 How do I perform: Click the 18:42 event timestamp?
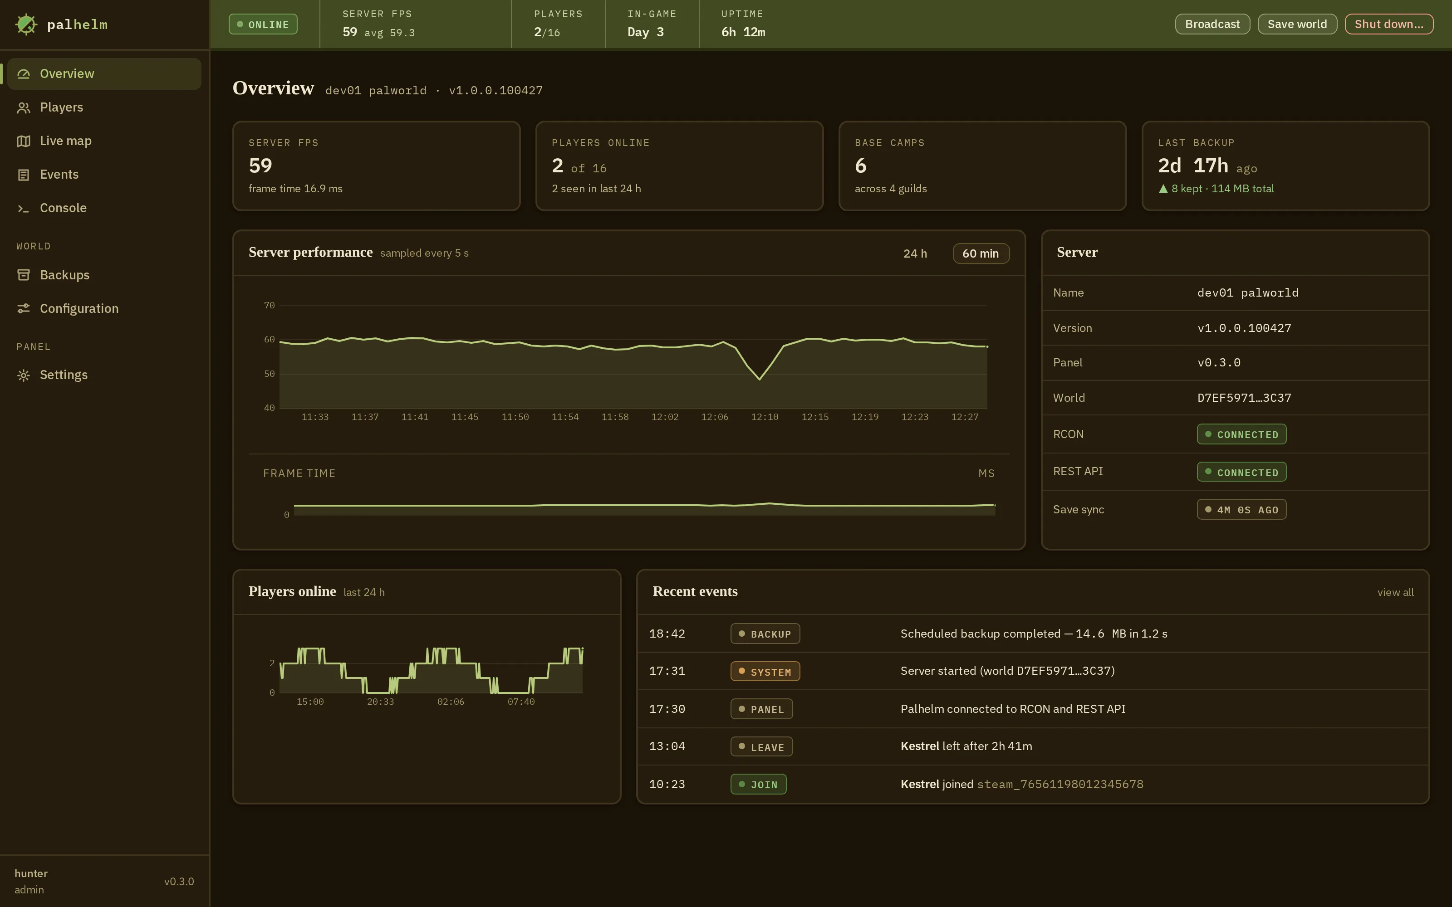click(667, 634)
